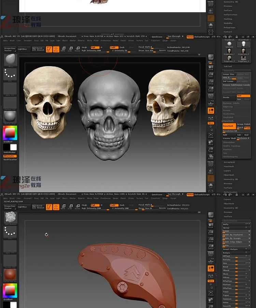
Task: Toggle Project option in DynaMesh section
Action: click(x=247, y=128)
